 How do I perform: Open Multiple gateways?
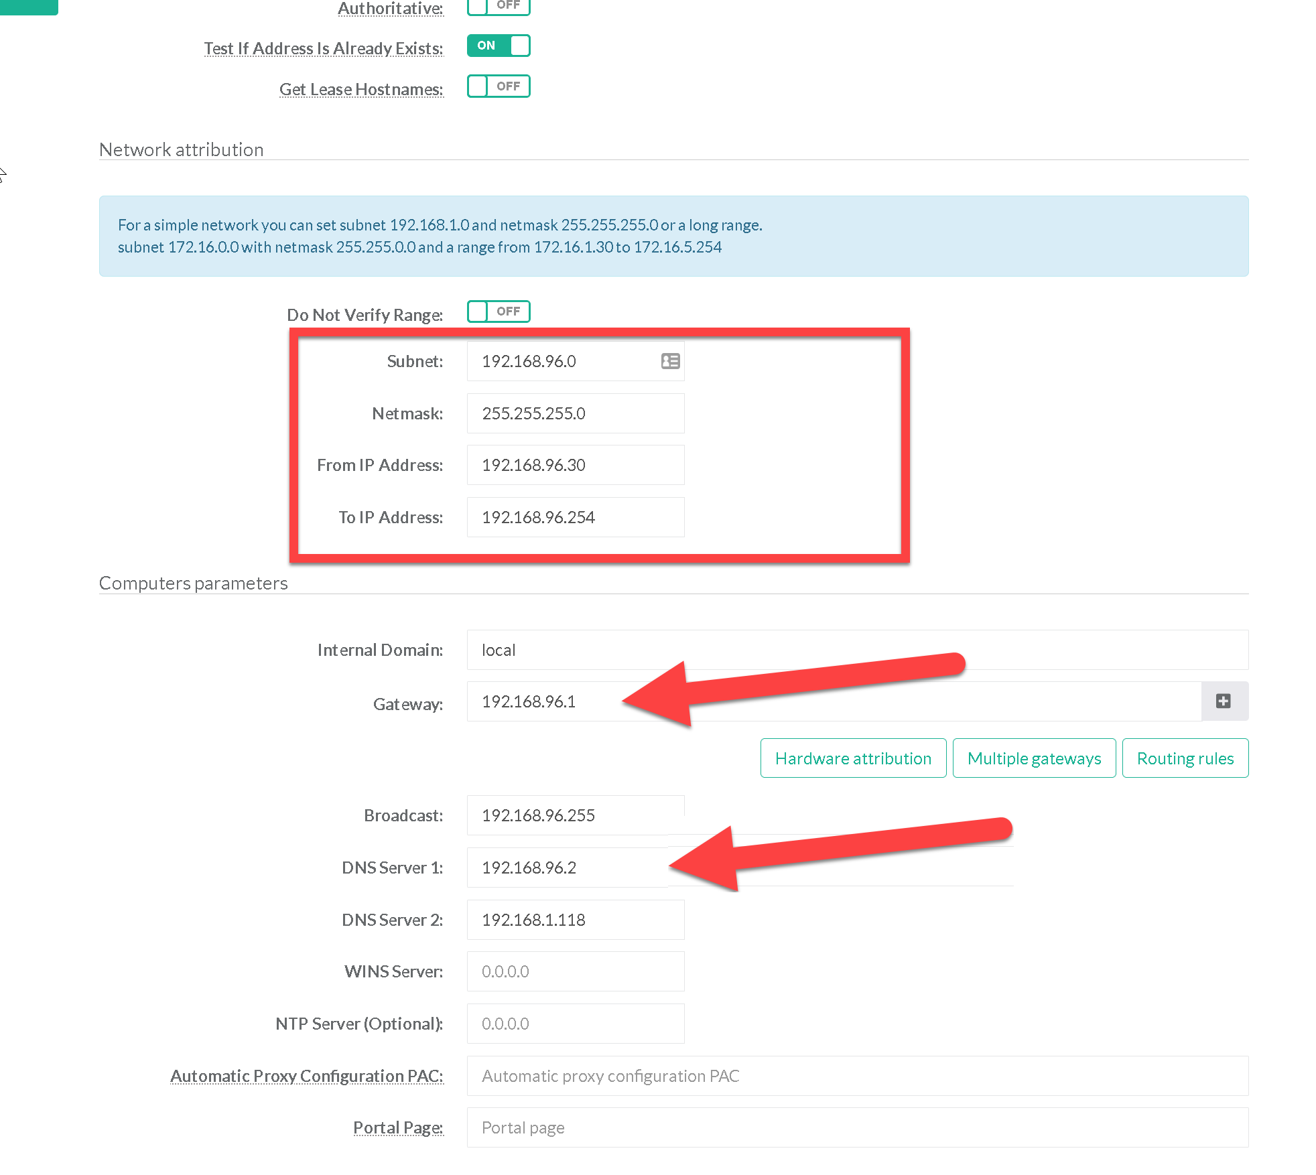click(1034, 758)
